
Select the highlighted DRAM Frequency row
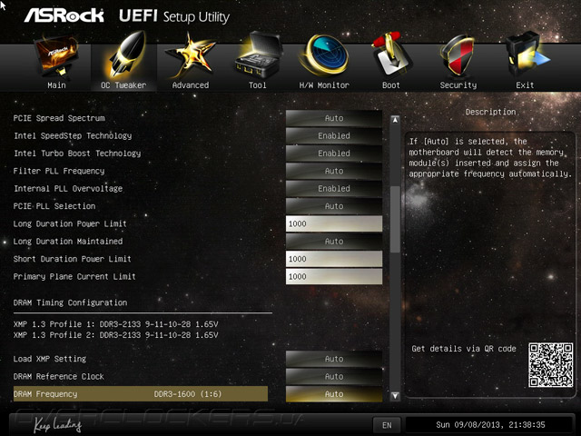tap(141, 393)
